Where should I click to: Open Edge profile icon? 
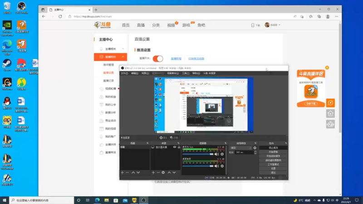click(328, 16)
